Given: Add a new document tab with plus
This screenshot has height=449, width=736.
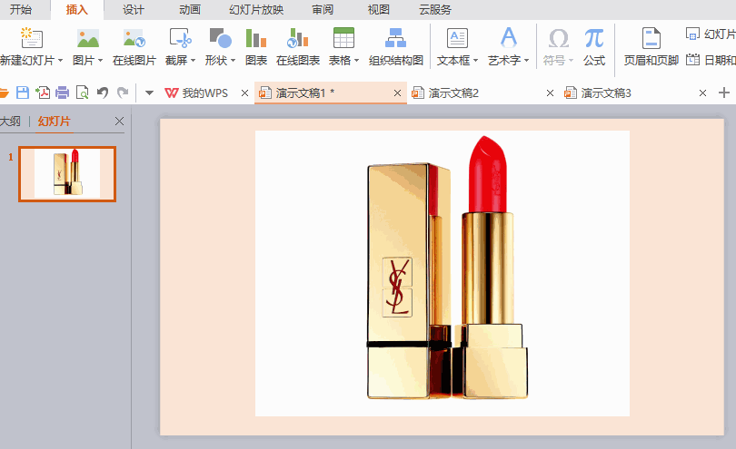Looking at the screenshot, I should point(724,93).
